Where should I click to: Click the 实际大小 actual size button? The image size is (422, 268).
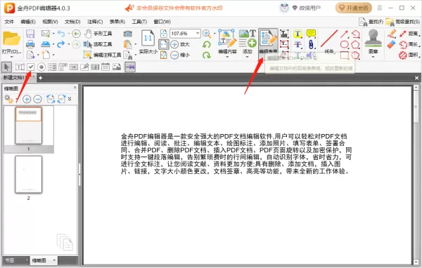click(148, 42)
